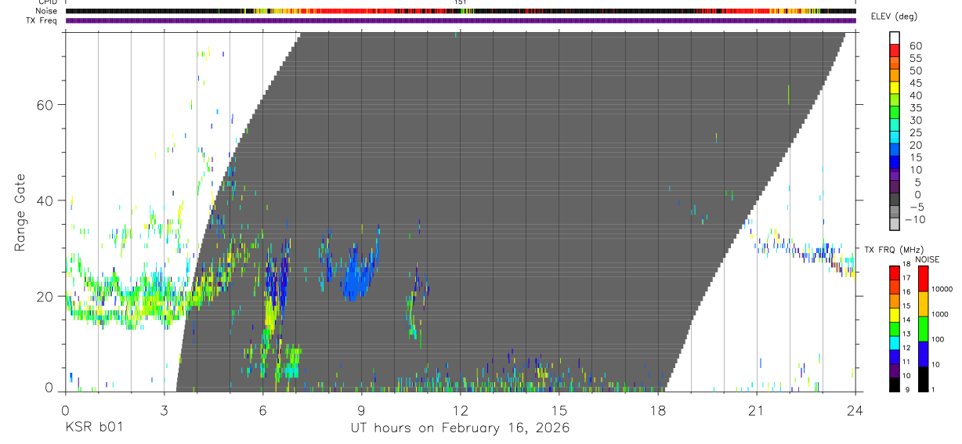The image size is (962, 444).
Task: Select the "Noise" strip label at top
Action: [x=48, y=11]
